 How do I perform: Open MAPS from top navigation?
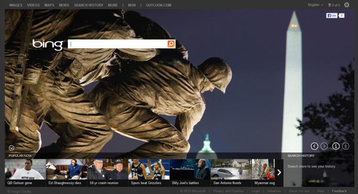click(49, 5)
